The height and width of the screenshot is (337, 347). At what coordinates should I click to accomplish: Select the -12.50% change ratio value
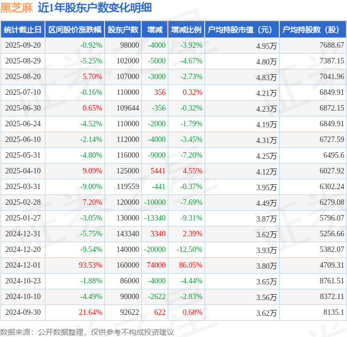189,250
